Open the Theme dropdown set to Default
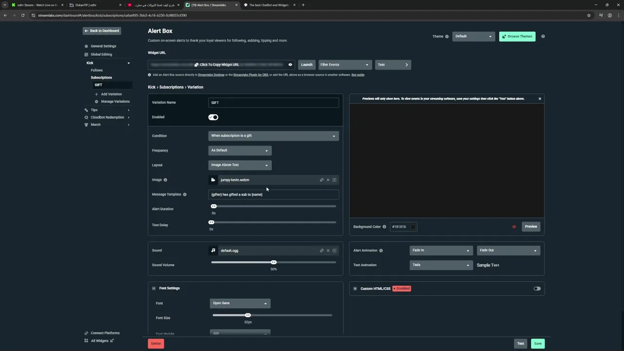Viewport: 624px width, 351px height. 473,37
